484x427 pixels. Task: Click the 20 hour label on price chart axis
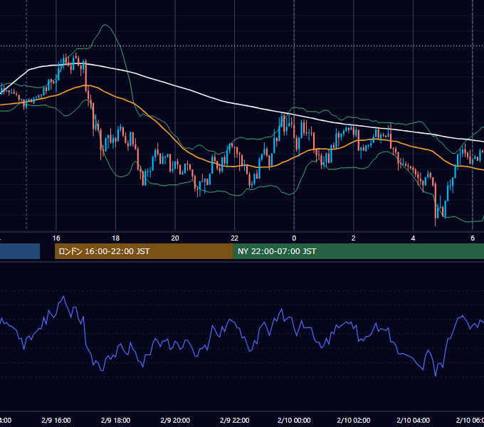(175, 238)
